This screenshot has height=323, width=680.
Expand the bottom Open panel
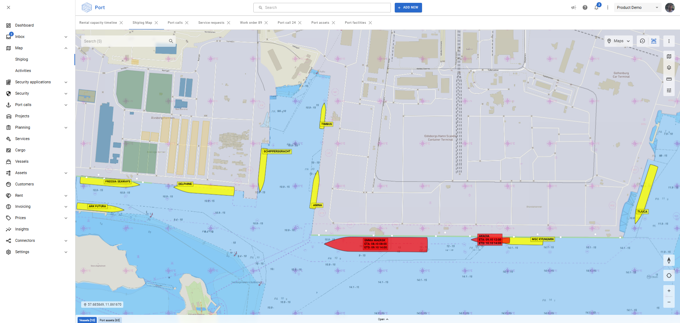point(383,319)
